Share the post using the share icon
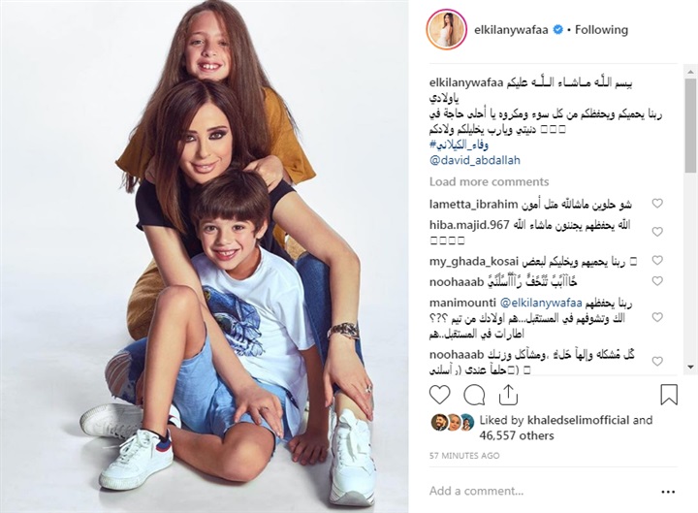698x513 pixels. [x=508, y=395]
